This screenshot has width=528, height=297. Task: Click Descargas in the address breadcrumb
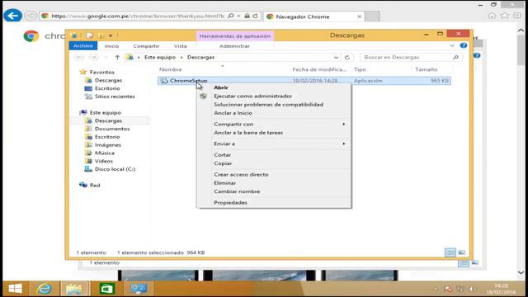(x=200, y=57)
